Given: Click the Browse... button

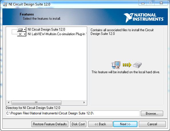Looking at the screenshot, I should pyautogui.click(x=152, y=114).
